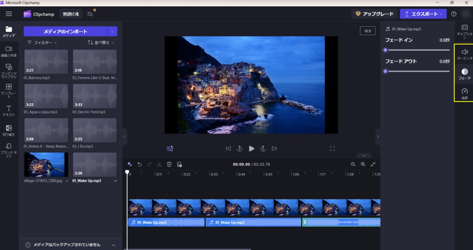473x250 pixels.
Task: Open the ブランドキット sidebar tab
Action: 9,150
